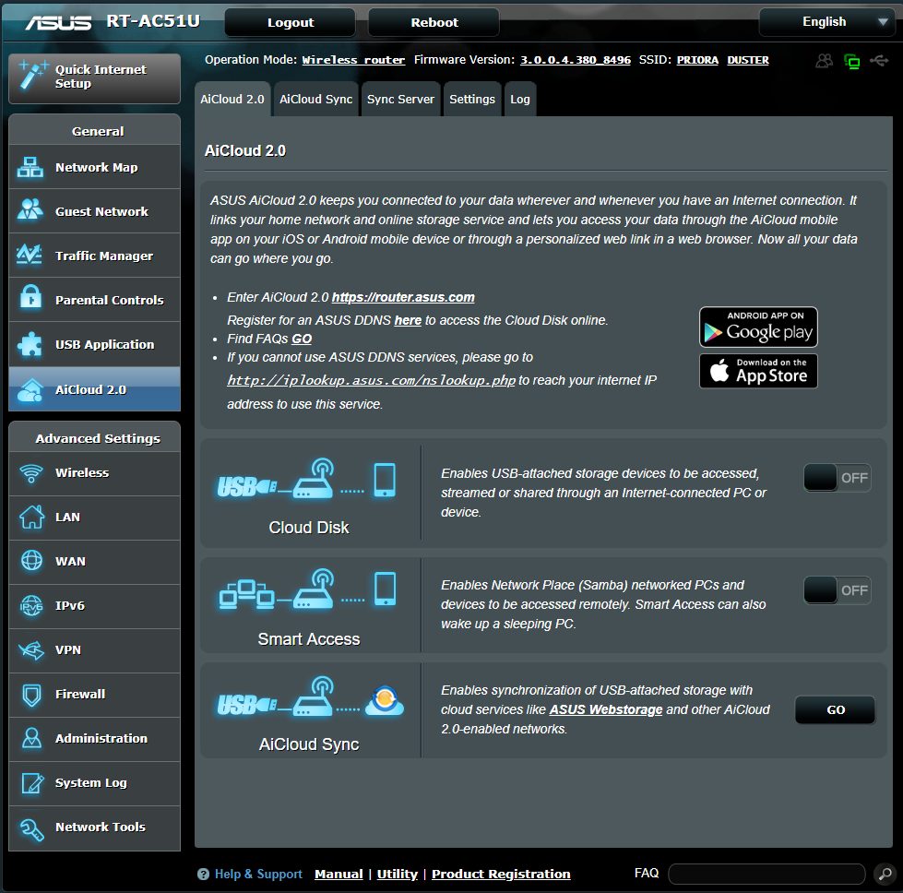The image size is (903, 893).
Task: Click the Smart Access network illustration
Action: coord(307,589)
